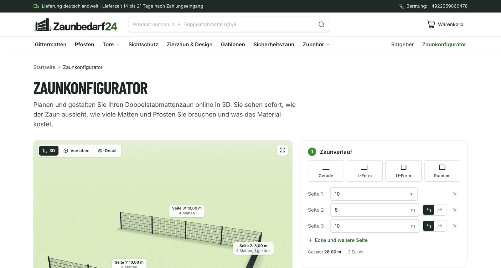Open the Sichtschutz category
Viewport: 501px width, 268px height.
tap(143, 44)
